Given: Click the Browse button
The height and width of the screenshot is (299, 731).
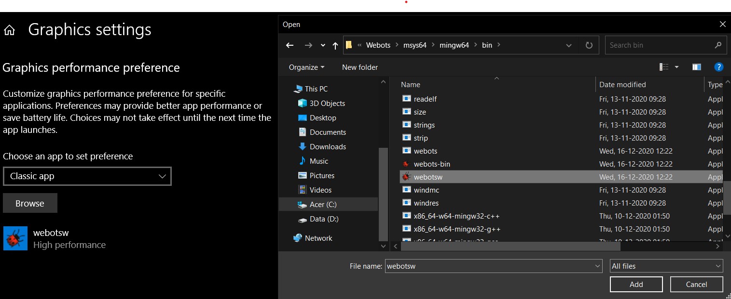Looking at the screenshot, I should pos(30,203).
